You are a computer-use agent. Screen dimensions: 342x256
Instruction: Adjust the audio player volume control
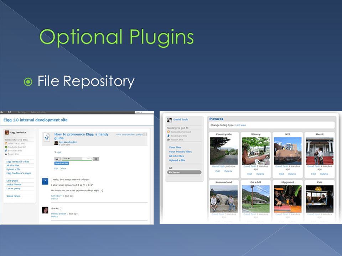click(58, 159)
